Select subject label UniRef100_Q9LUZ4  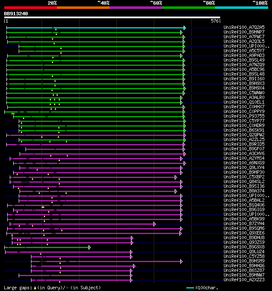pyautogui.click(x=244, y=251)
